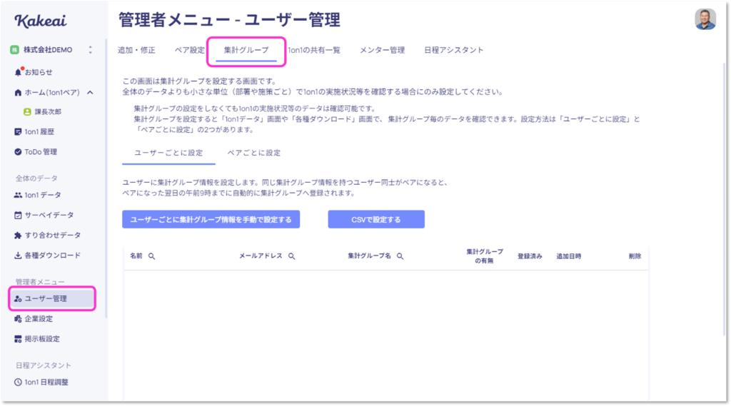
Task: Click the 削除 column header
Action: point(635,256)
